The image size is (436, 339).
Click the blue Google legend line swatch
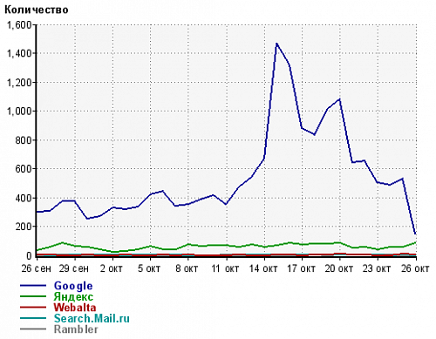33,286
